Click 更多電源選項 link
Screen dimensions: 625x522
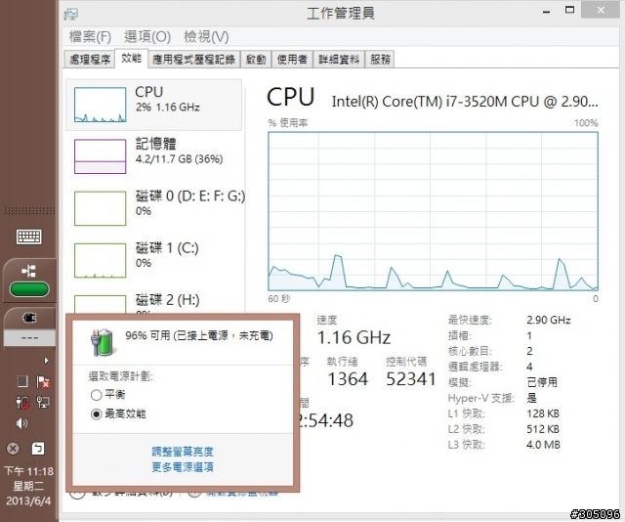coord(183,467)
